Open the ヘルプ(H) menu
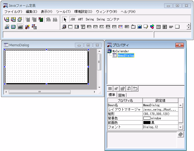 (x=128, y=12)
